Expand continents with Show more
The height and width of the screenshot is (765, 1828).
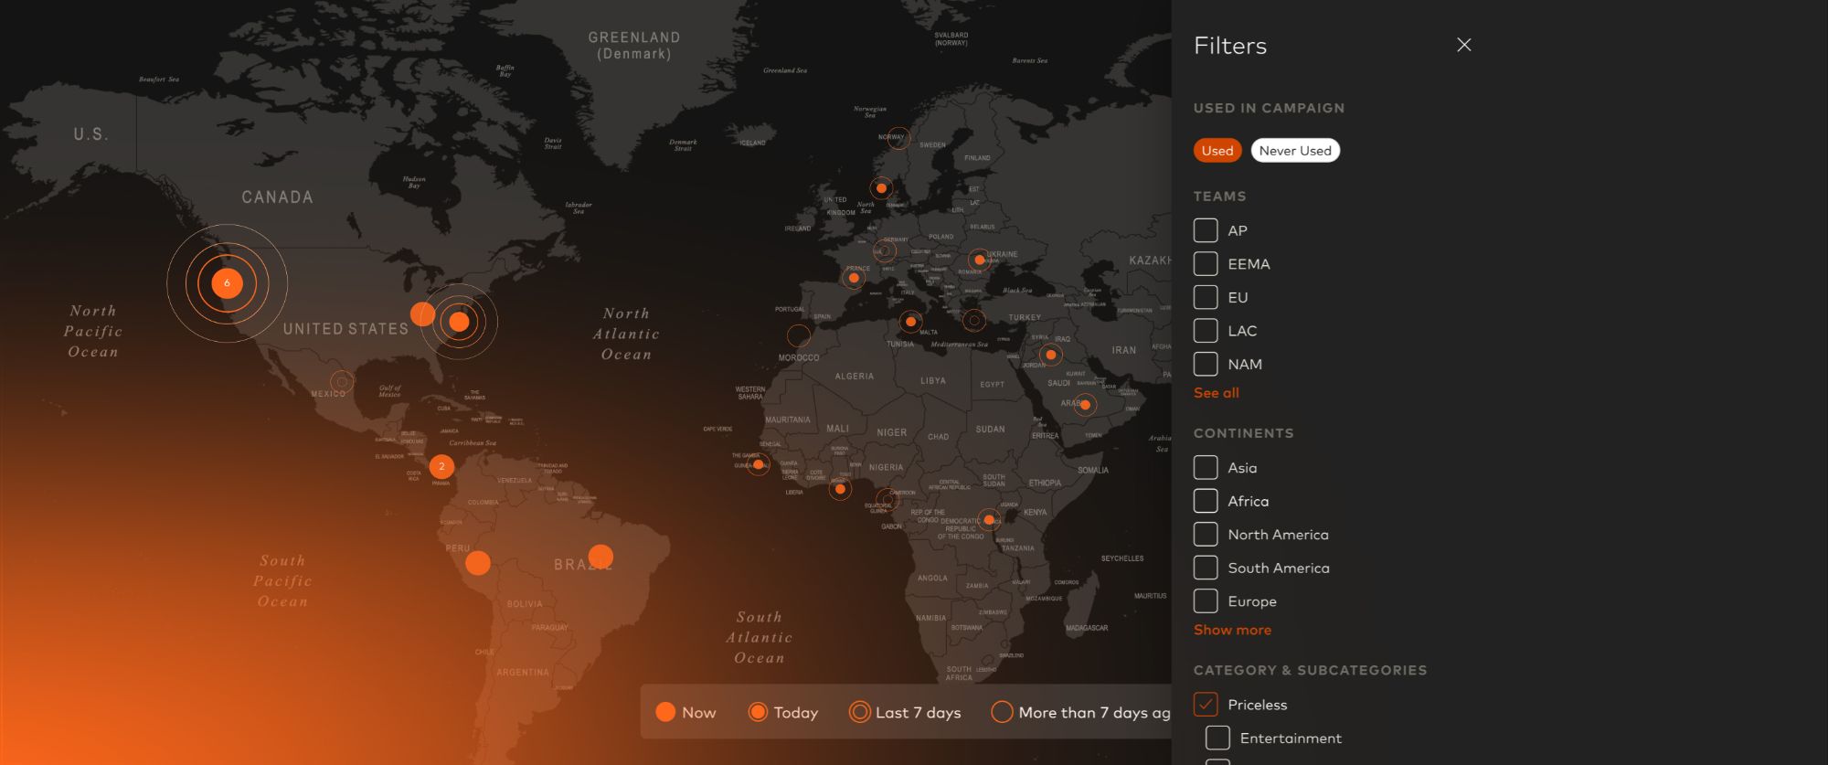pyautogui.click(x=1231, y=630)
